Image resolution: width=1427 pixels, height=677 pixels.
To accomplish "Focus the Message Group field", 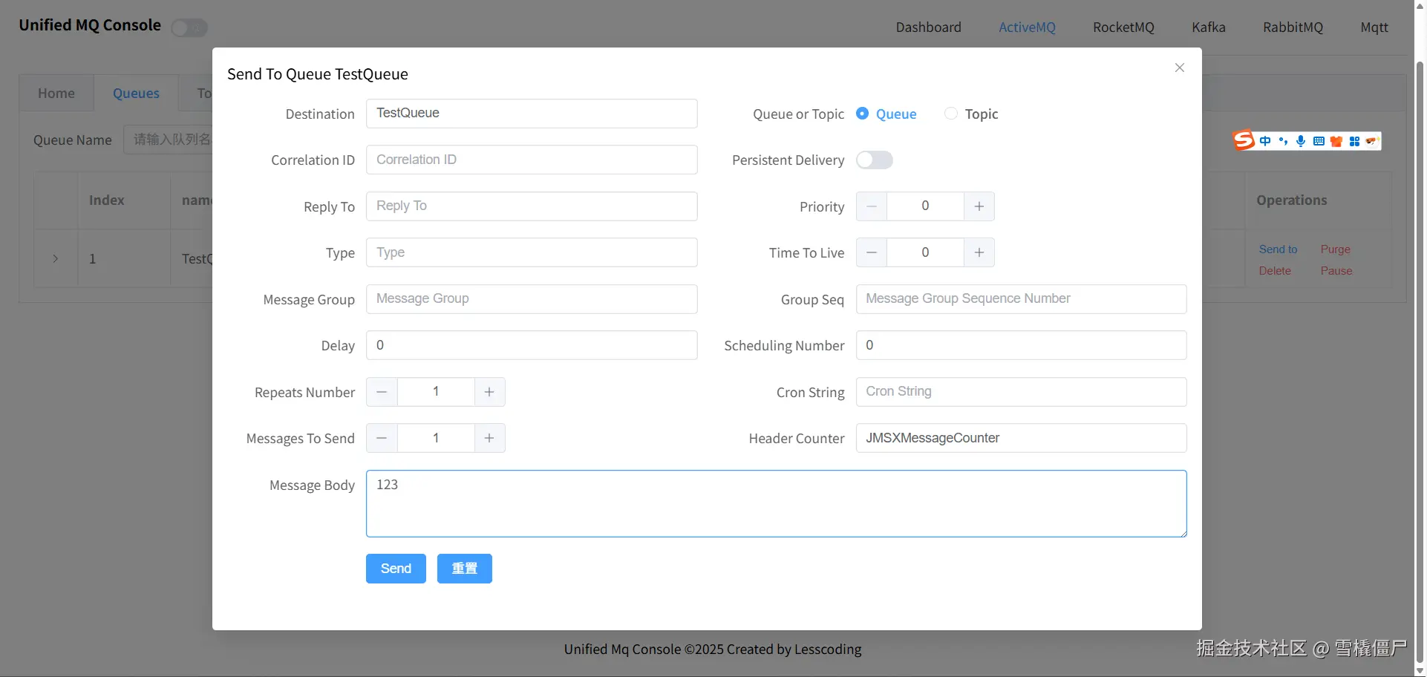I will click(x=532, y=299).
